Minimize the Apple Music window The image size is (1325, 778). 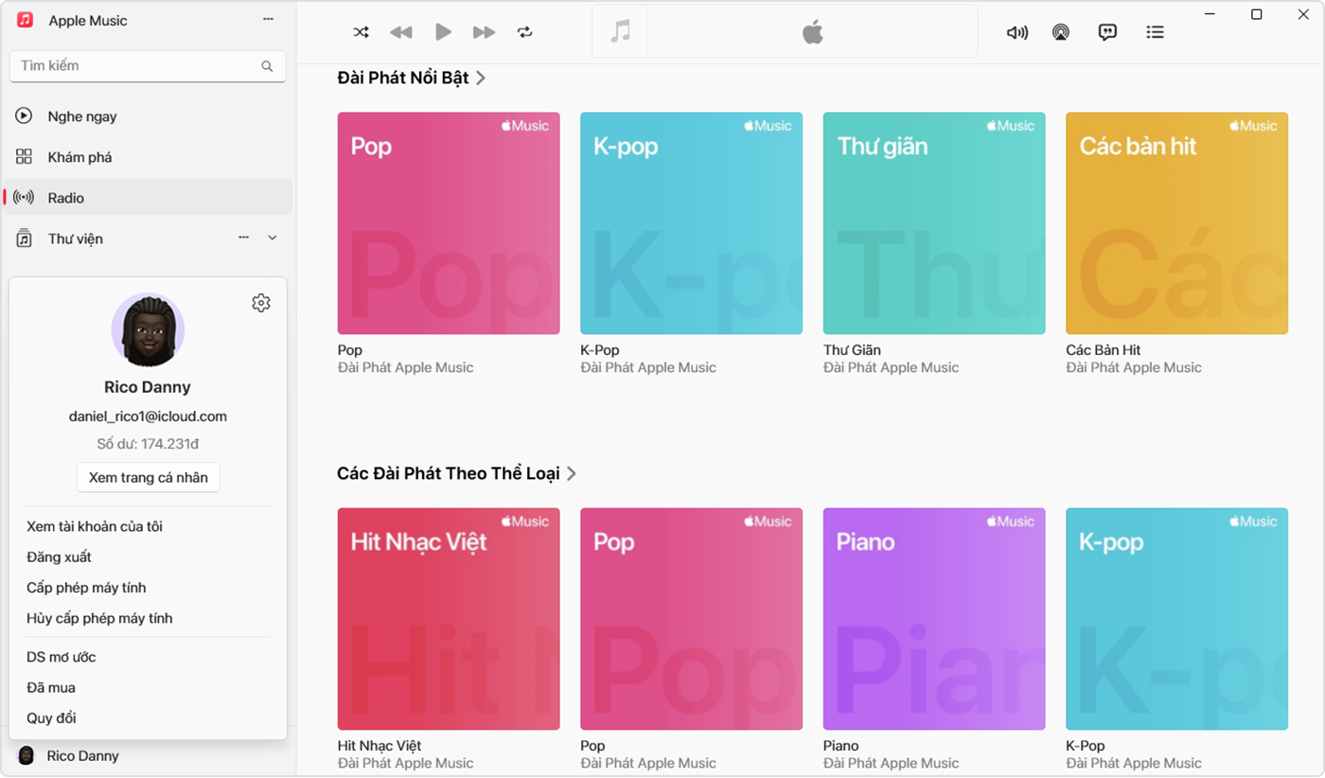(1210, 14)
